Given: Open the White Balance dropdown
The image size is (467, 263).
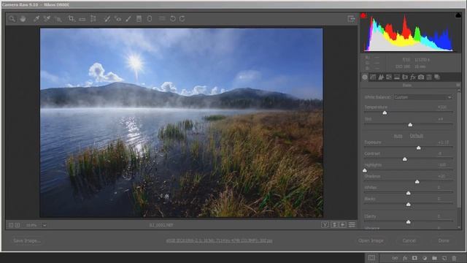Looking at the screenshot, I should tap(423, 97).
